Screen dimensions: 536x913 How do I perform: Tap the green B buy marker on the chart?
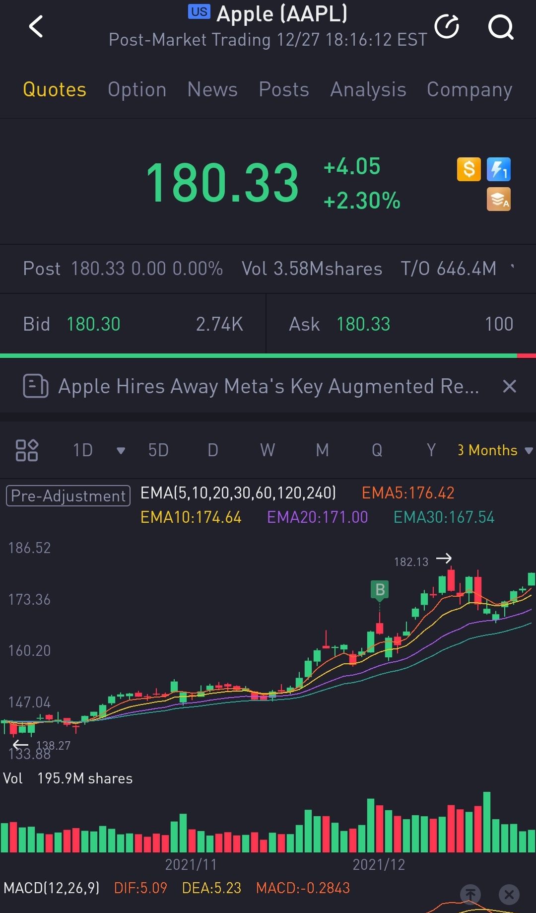pos(380,590)
